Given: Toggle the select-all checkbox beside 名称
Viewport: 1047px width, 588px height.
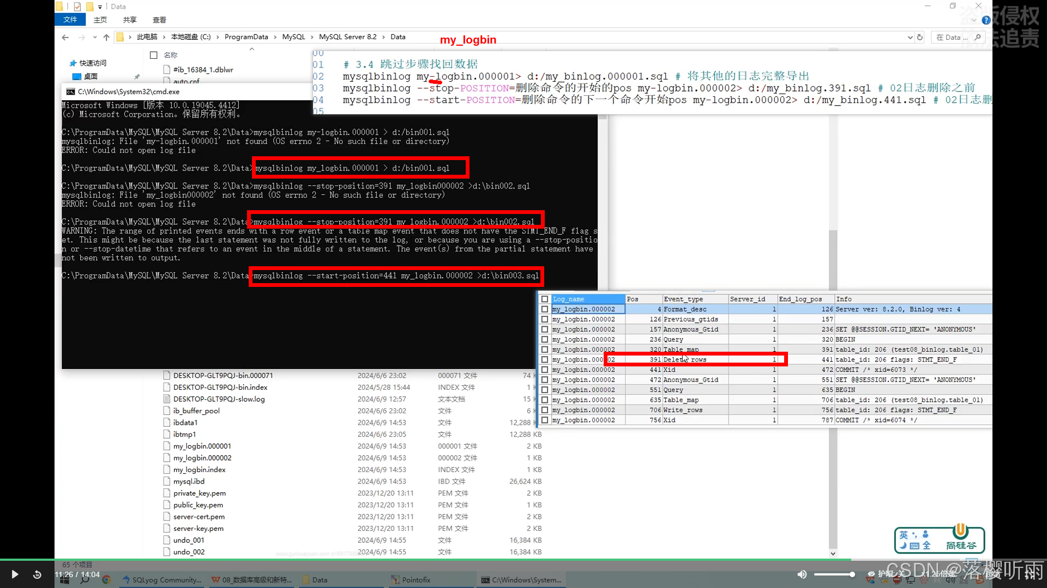Looking at the screenshot, I should point(154,55).
